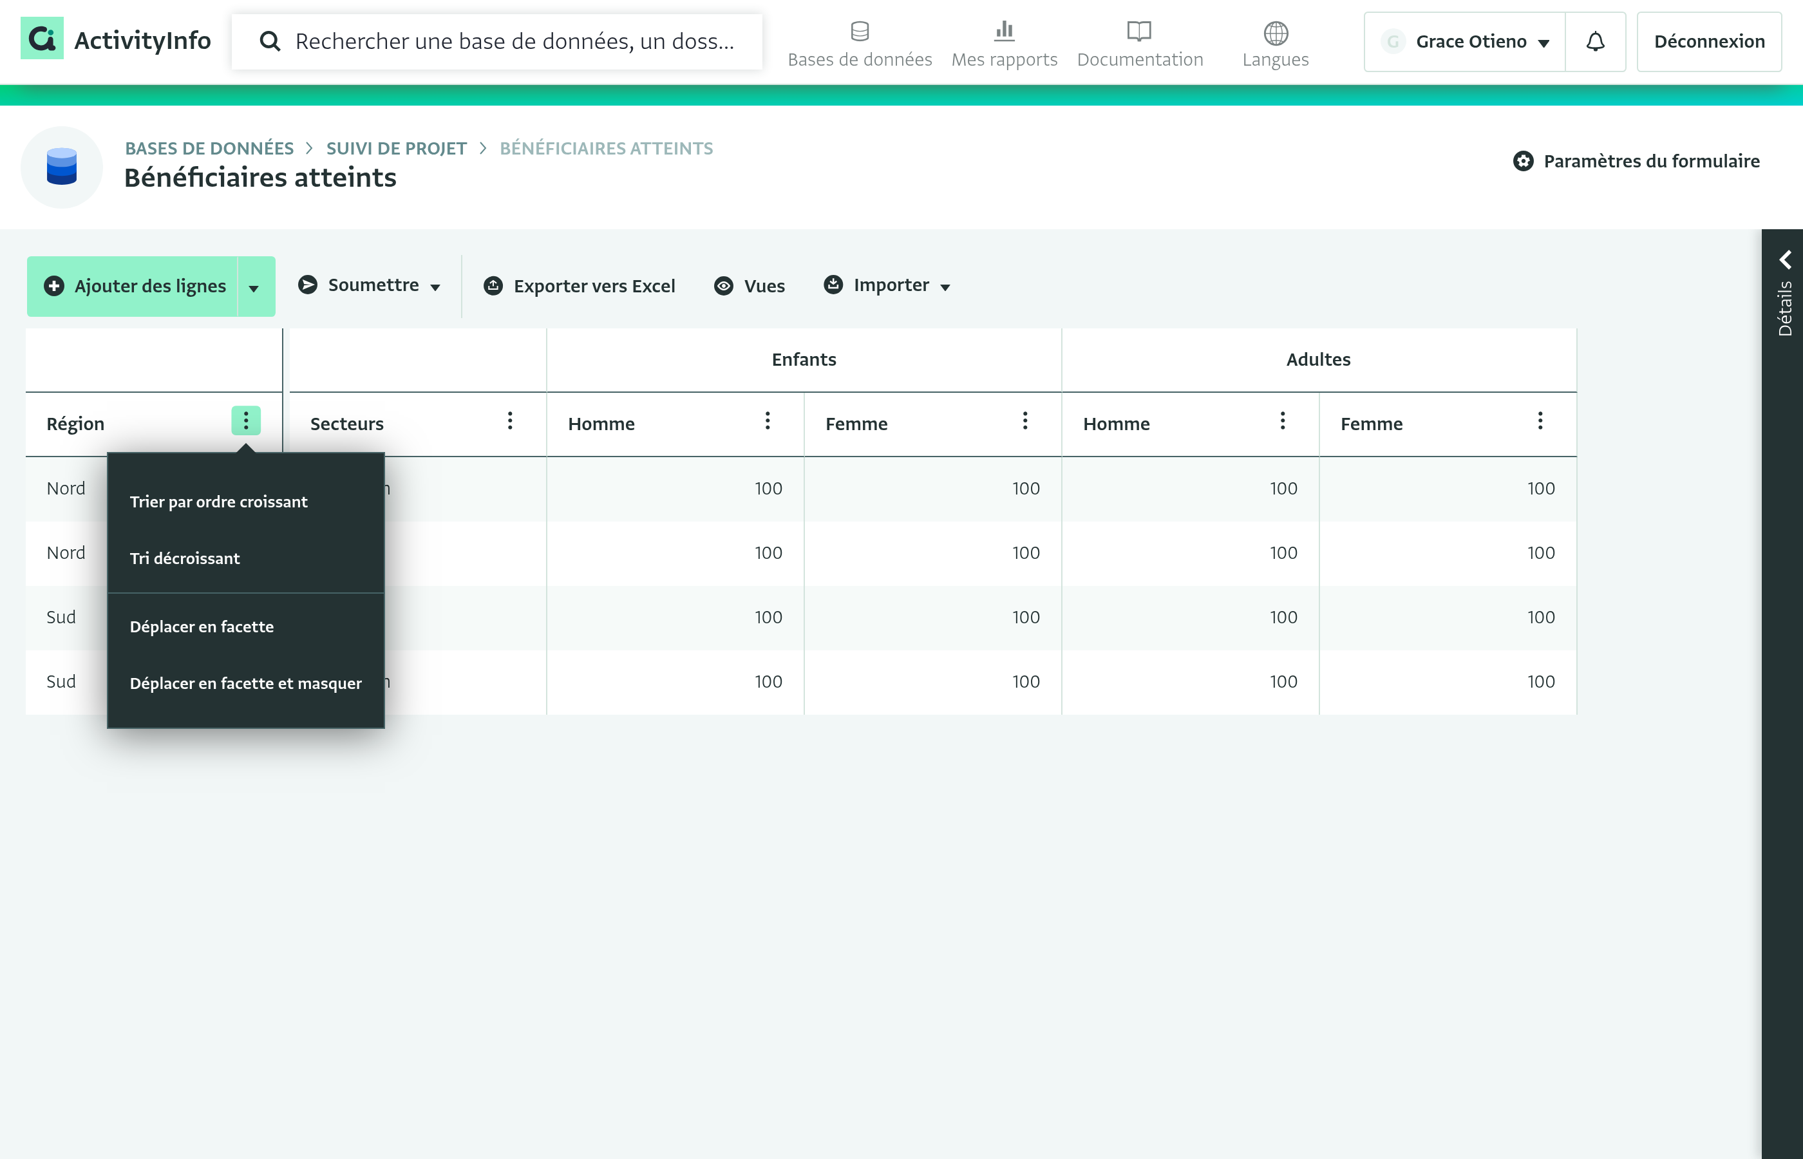
Task: Open Documentation book icon
Action: [x=1139, y=31]
